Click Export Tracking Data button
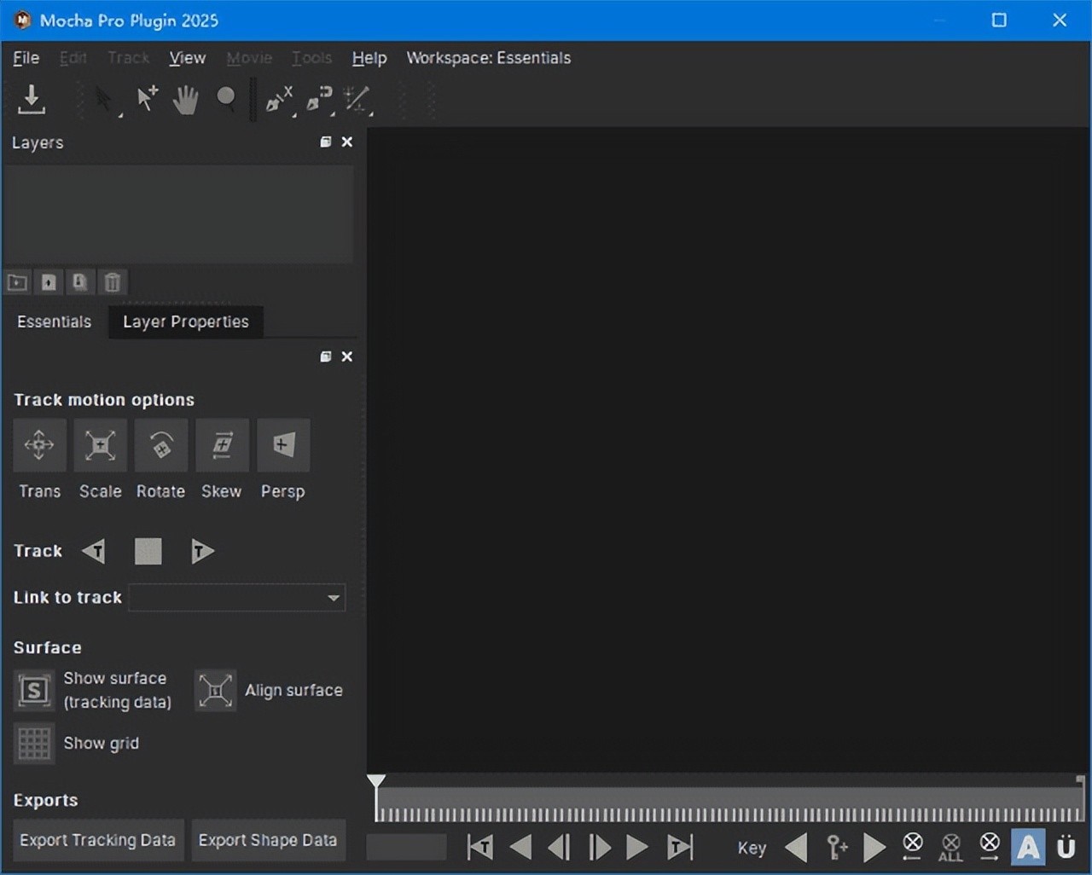The image size is (1092, 875). 97,840
